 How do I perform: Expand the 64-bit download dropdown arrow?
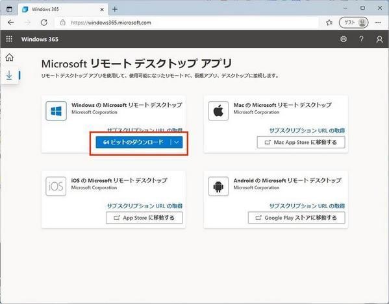point(177,142)
